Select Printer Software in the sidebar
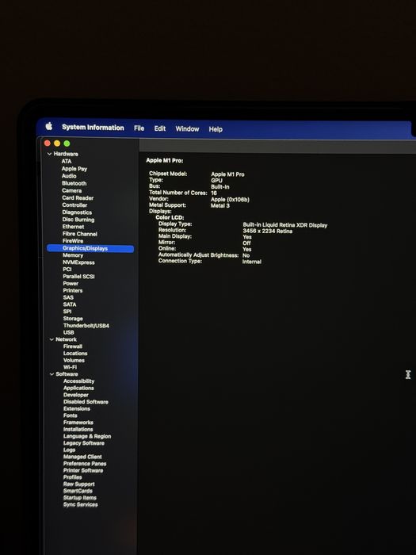Screen dimensions: 416x555 click(x=83, y=470)
